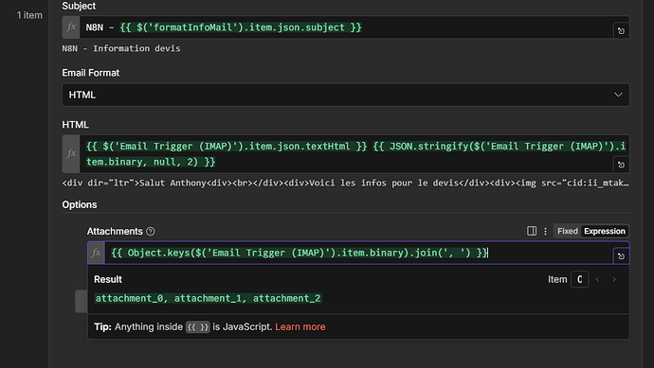Screen dimensions: 654x368
Task: Click the Subject label
Action: (x=79, y=6)
